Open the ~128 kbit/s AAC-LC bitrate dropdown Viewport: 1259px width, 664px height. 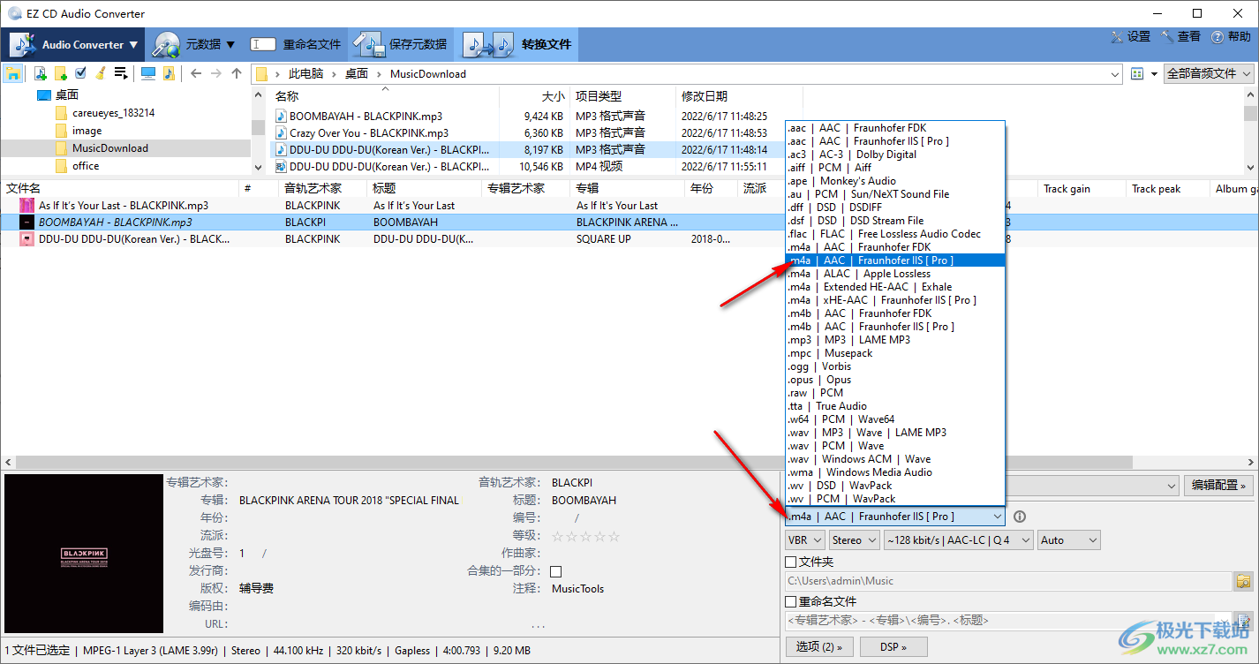(959, 539)
